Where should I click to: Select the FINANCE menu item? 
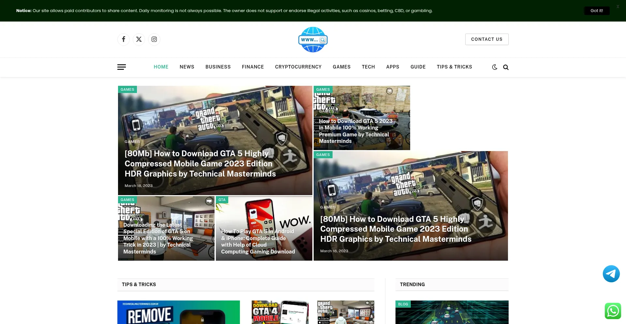click(x=253, y=67)
